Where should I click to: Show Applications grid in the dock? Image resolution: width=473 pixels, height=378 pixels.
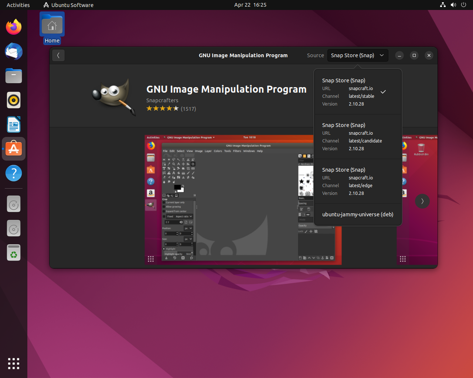coord(14,364)
